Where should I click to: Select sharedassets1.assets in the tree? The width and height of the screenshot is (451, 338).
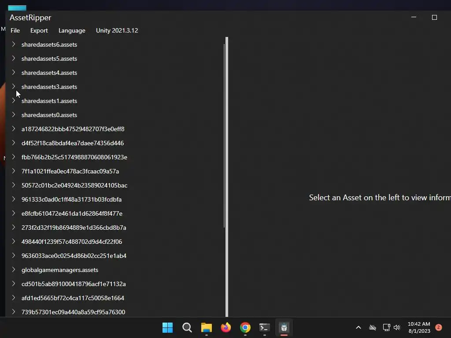(x=49, y=101)
